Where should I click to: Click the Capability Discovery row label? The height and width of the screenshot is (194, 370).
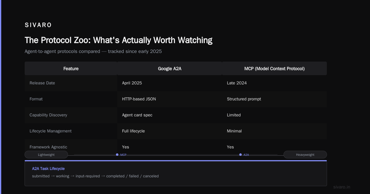pos(48,115)
